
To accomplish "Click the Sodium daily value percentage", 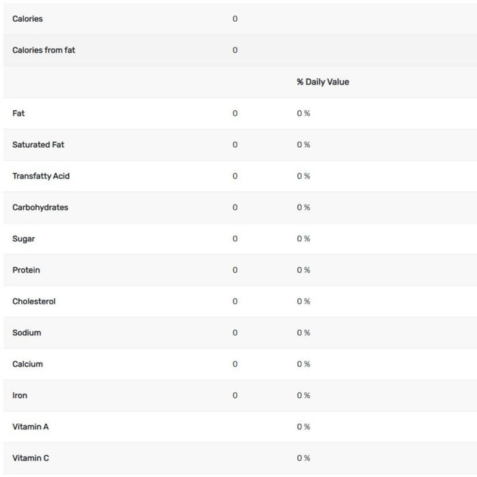I will 303,333.
